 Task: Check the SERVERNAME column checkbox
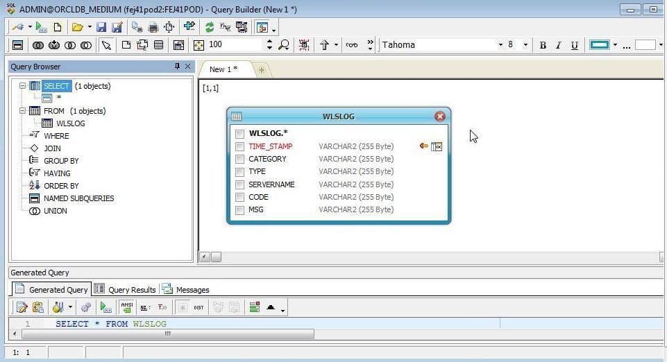pos(239,184)
